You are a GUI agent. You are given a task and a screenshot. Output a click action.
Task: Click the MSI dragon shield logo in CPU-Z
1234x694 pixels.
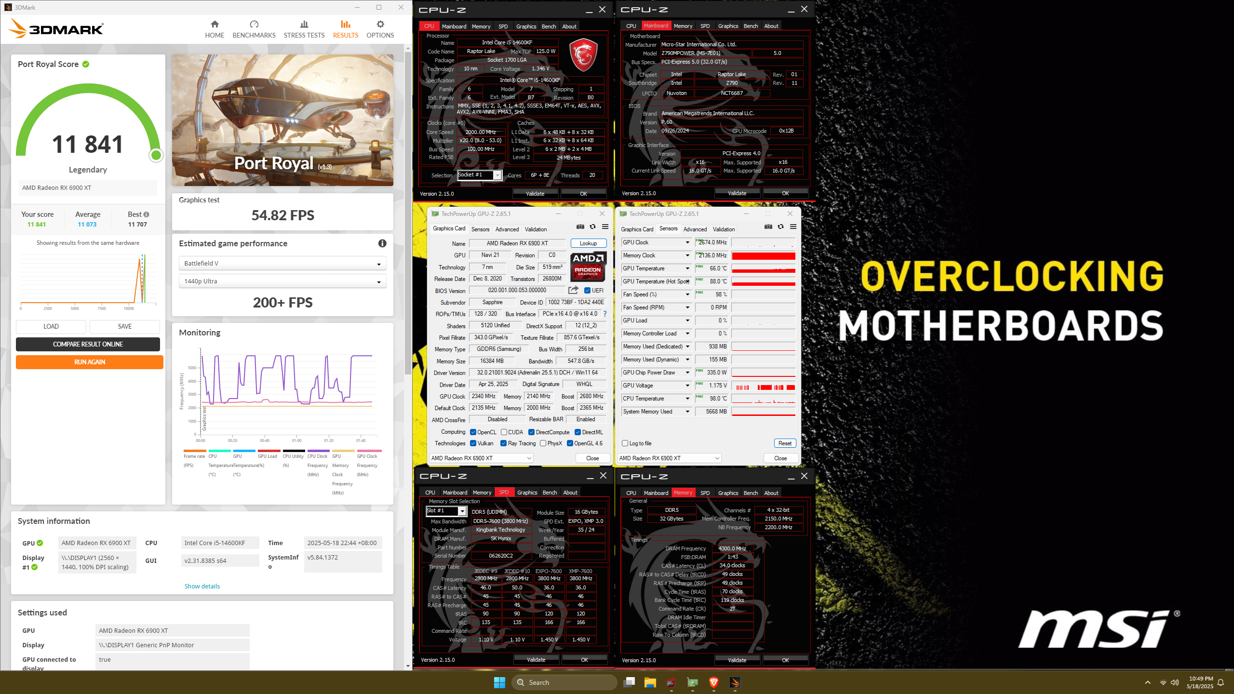(584, 54)
